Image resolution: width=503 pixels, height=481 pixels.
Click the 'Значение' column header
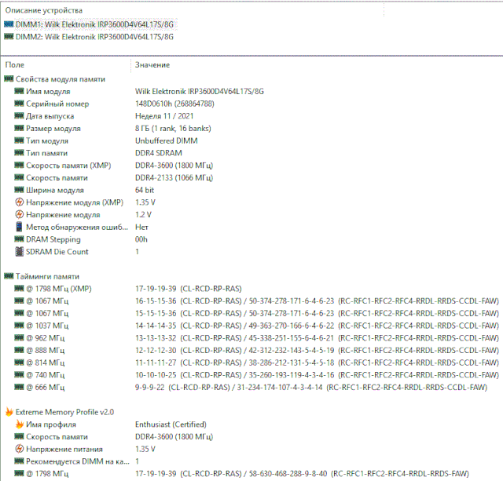[152, 65]
